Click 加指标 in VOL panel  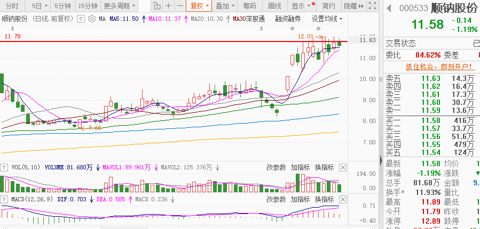click(300, 167)
